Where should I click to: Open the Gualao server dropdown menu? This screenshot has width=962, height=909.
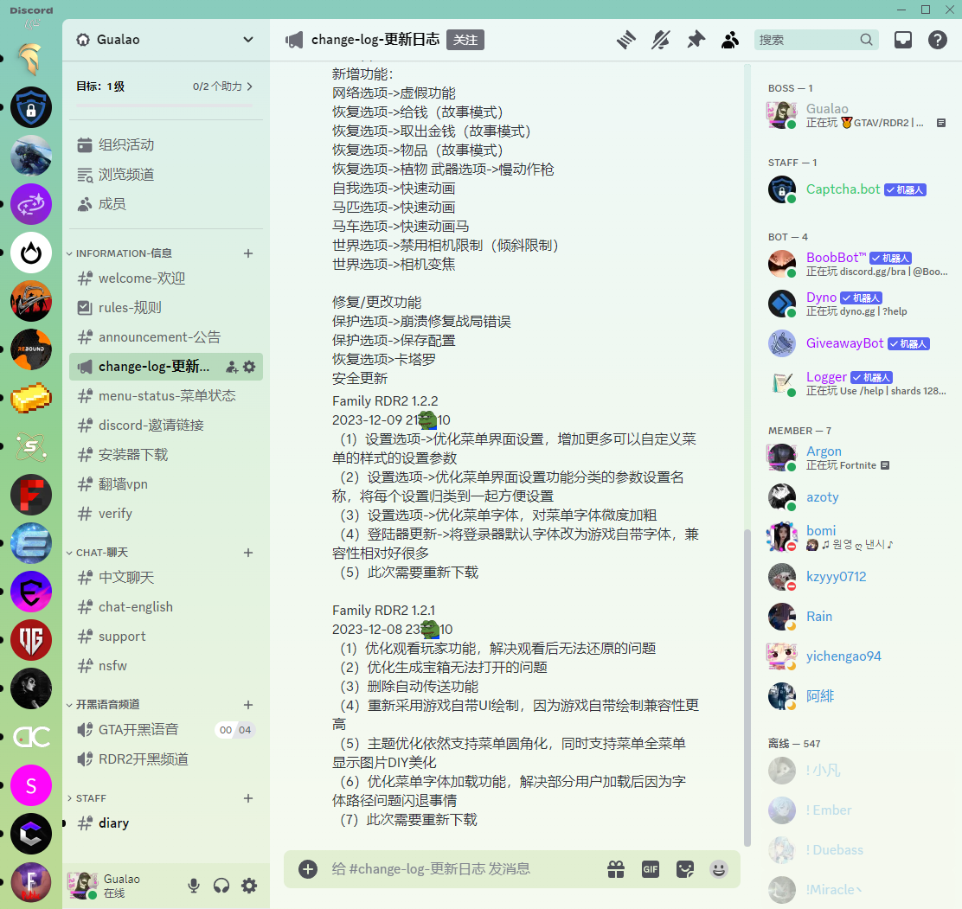coord(165,40)
